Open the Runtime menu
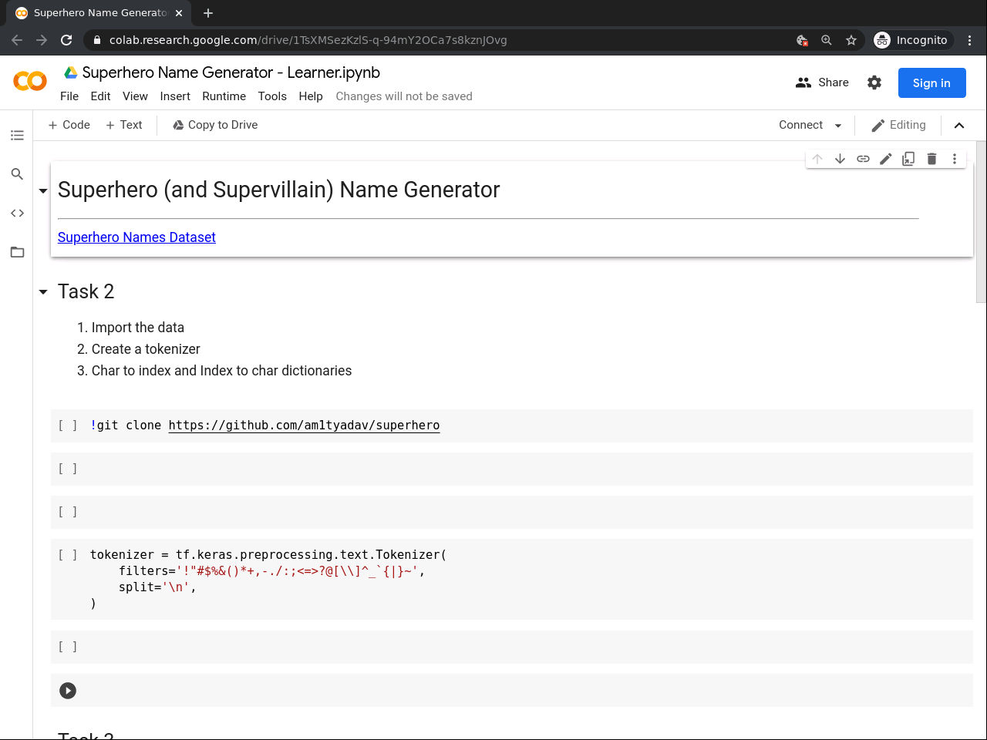 point(224,96)
